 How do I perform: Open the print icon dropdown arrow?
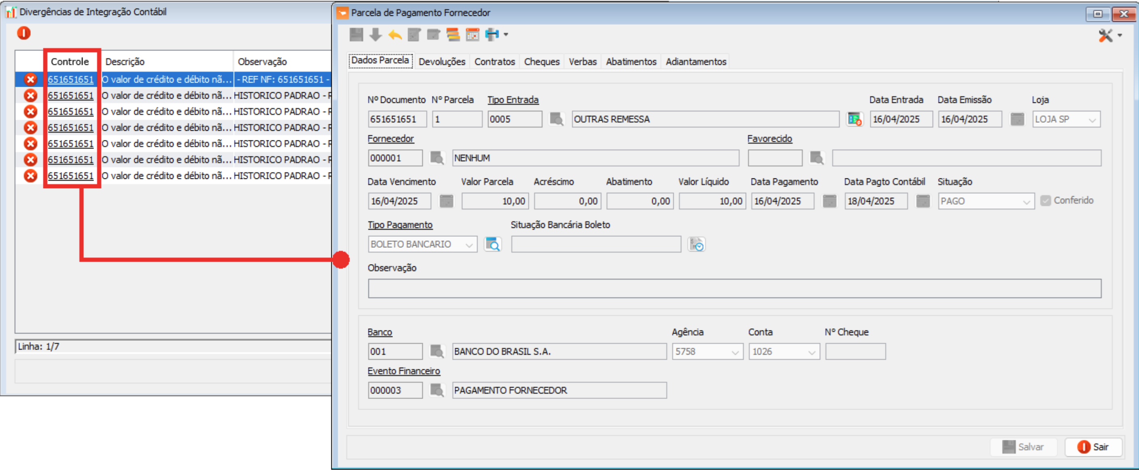click(x=506, y=34)
